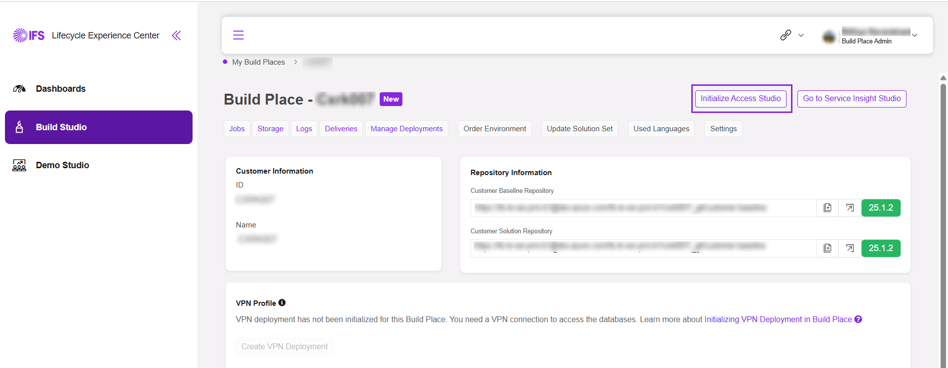This screenshot has width=948, height=368.
Task: Click help question mark icon after VPN link
Action: 858,319
